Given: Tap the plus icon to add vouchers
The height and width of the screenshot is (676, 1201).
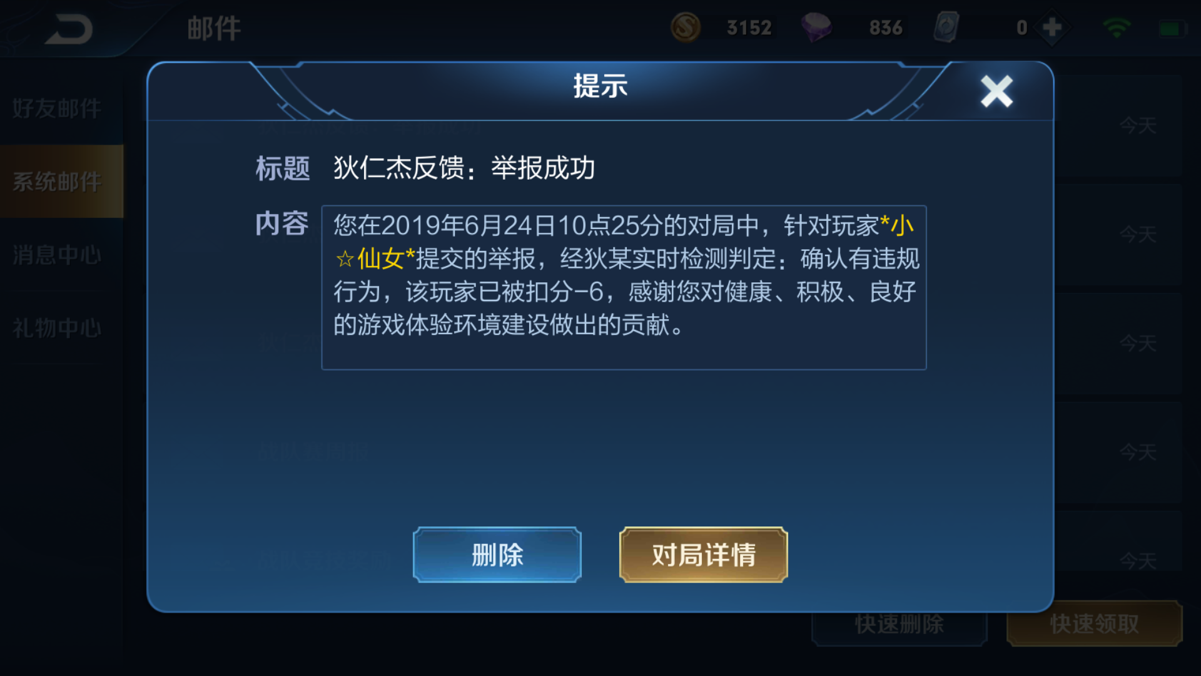Looking at the screenshot, I should (1052, 28).
